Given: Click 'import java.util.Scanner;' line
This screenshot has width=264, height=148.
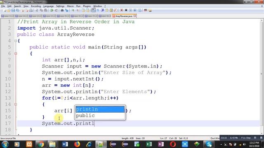Looking at the screenshot, I should coord(56,28).
